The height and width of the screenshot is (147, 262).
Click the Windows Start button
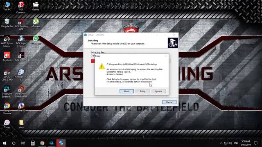pos(5,143)
